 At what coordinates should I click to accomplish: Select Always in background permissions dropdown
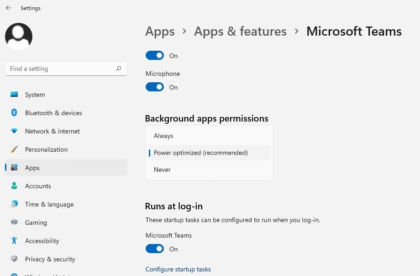163,136
